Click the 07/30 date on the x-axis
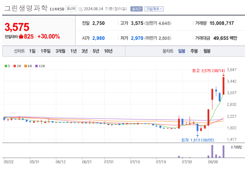 click(187, 162)
